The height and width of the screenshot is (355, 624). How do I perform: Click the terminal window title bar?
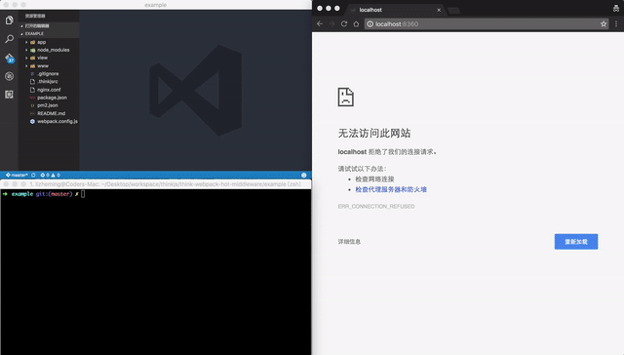point(156,184)
